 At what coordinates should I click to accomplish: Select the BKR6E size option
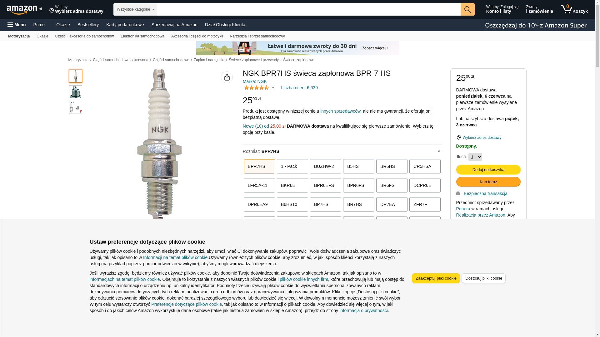click(x=292, y=185)
